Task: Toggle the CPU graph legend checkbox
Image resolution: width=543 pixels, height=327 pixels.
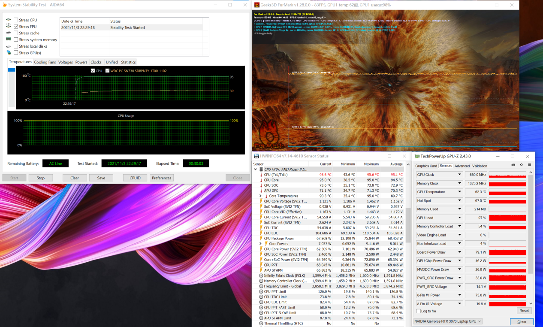Action: pyautogui.click(x=93, y=70)
